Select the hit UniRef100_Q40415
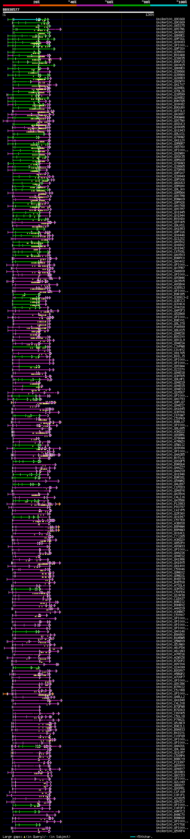The width and height of the screenshot is (190, 839). tap(170, 65)
